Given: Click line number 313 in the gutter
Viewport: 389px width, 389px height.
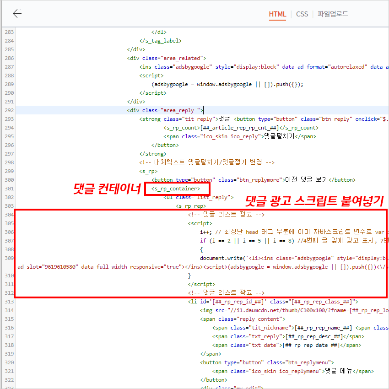Looking at the screenshot, I should pyautogui.click(x=9, y=302).
